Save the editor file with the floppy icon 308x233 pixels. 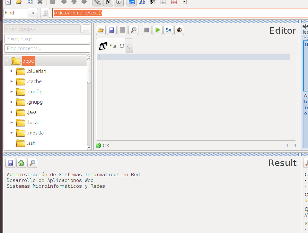(111, 30)
